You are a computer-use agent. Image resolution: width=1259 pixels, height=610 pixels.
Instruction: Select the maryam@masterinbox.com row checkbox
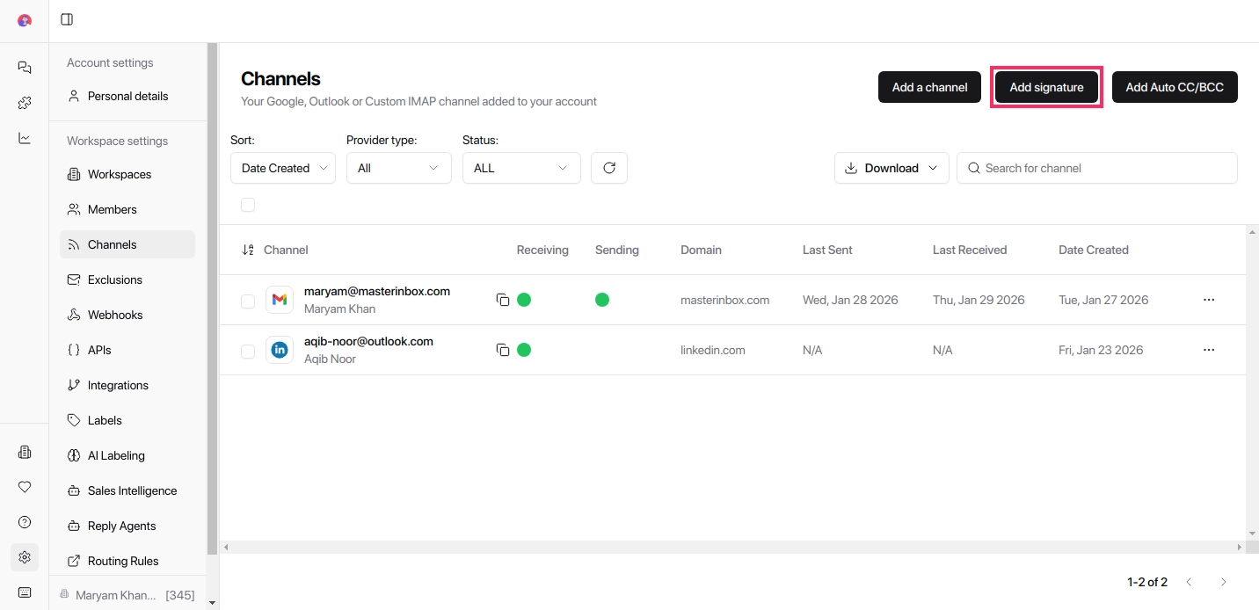[x=248, y=301]
